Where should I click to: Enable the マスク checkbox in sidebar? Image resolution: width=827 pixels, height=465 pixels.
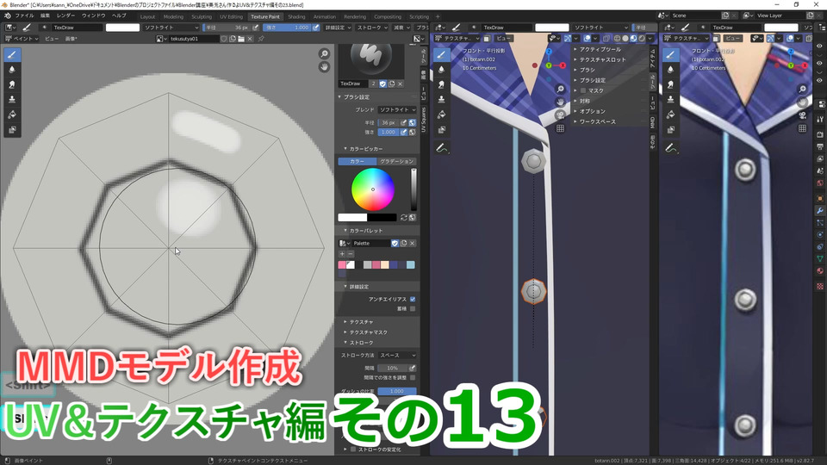[583, 90]
